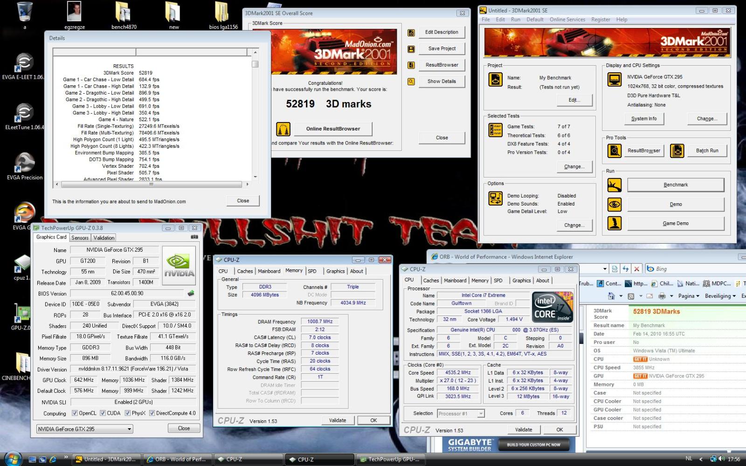Click the Options icon in 3DMark2001 window
The image size is (746, 466).
tap(495, 198)
